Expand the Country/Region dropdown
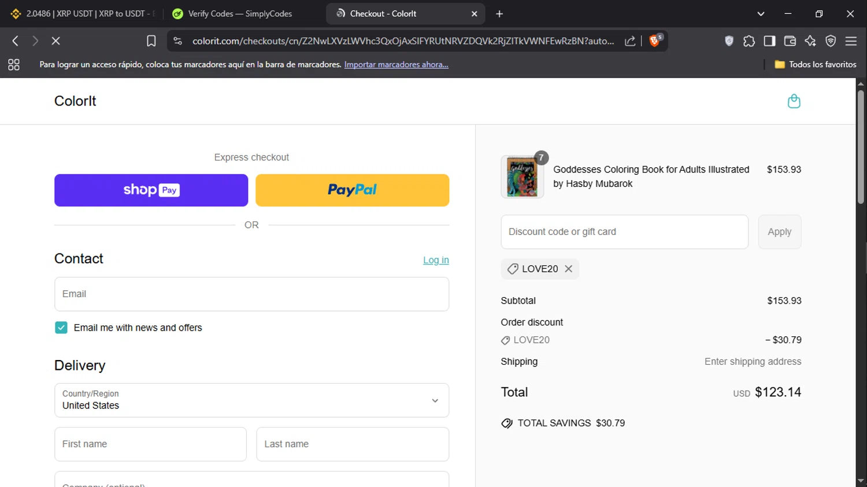 (251, 400)
